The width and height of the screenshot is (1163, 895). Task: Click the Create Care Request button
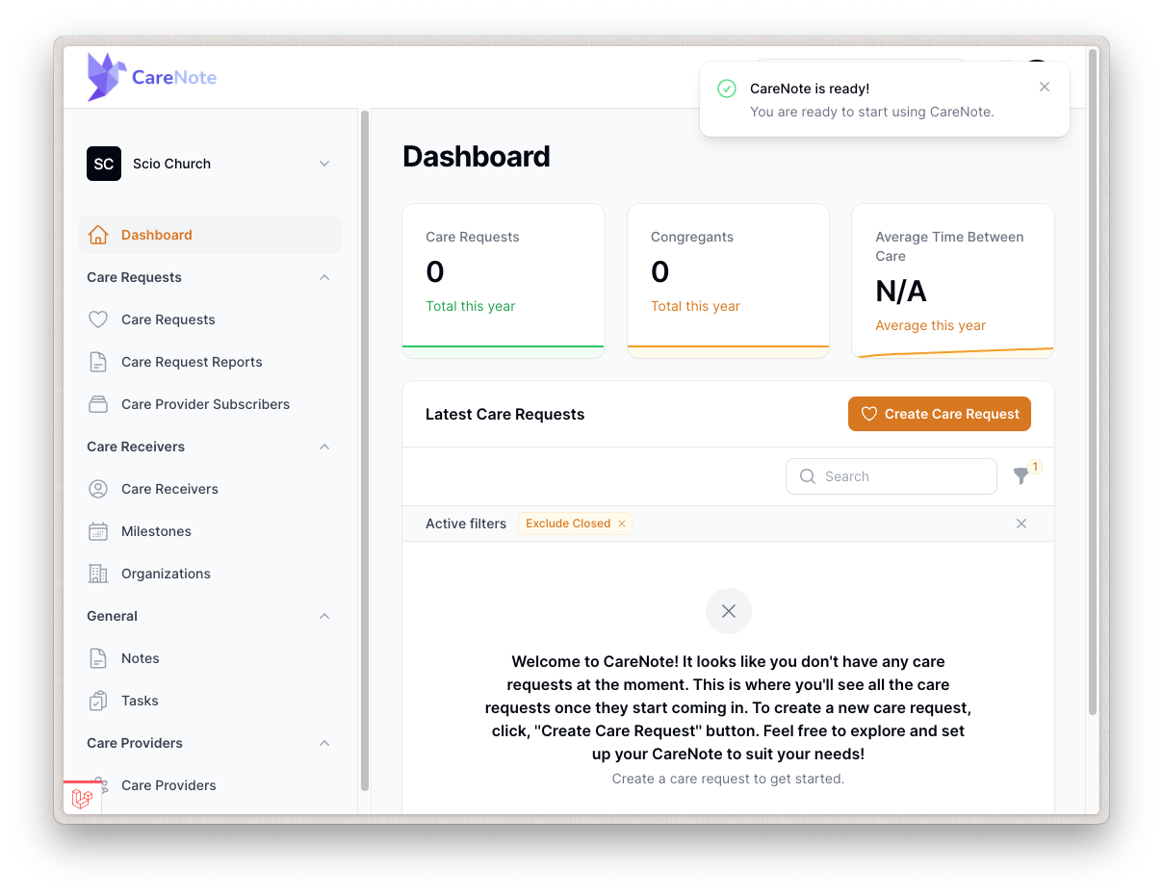click(x=939, y=413)
